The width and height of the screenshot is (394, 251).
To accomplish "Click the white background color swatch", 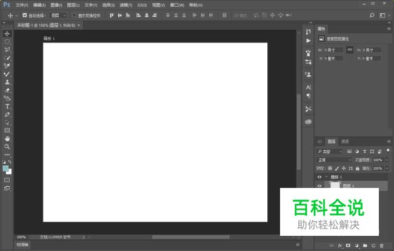I will pyautogui.click(x=10, y=172).
